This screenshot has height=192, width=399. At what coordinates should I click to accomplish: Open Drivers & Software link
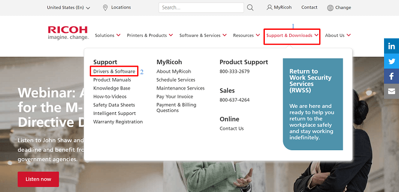(114, 71)
